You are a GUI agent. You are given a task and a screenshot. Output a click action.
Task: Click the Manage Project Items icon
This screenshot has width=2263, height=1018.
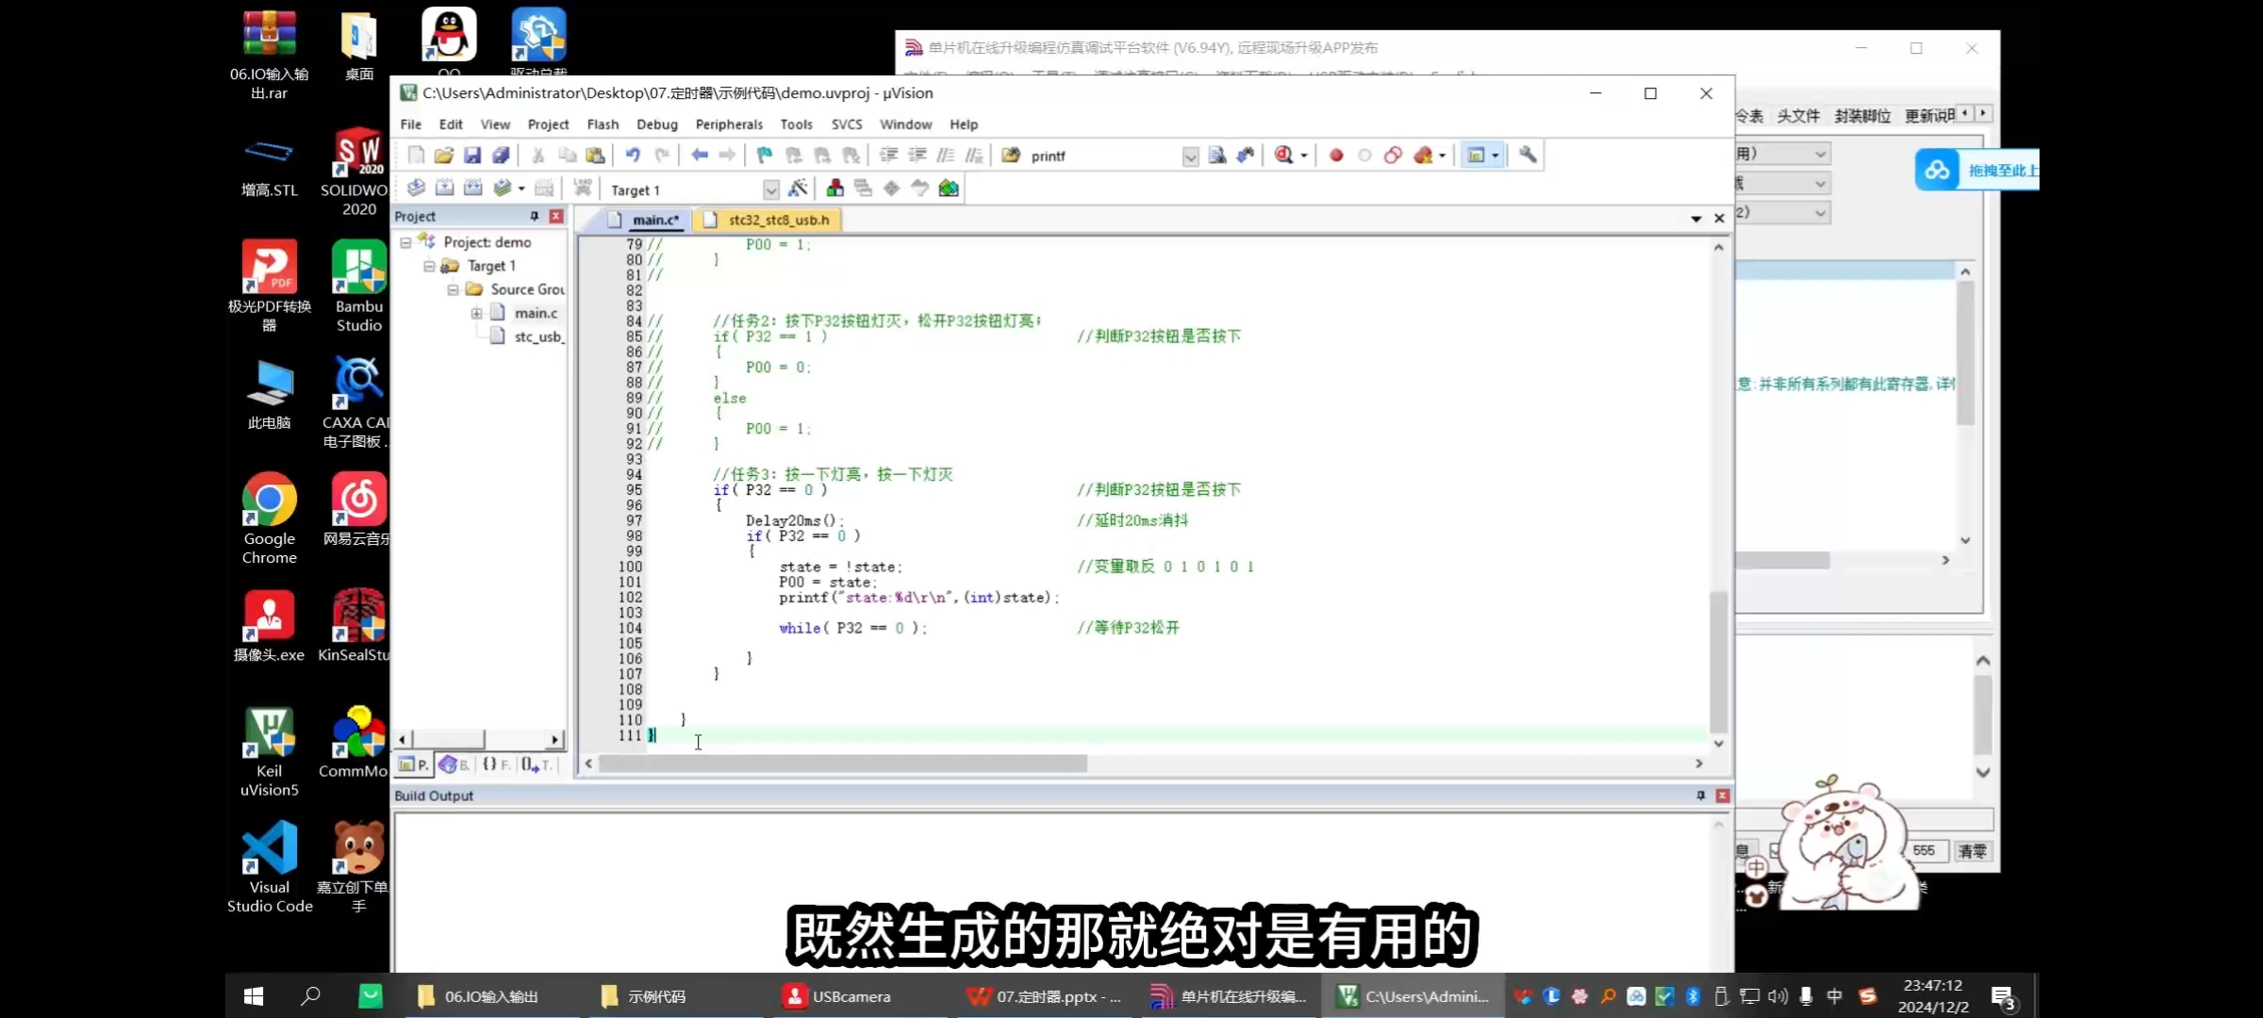[x=835, y=188]
